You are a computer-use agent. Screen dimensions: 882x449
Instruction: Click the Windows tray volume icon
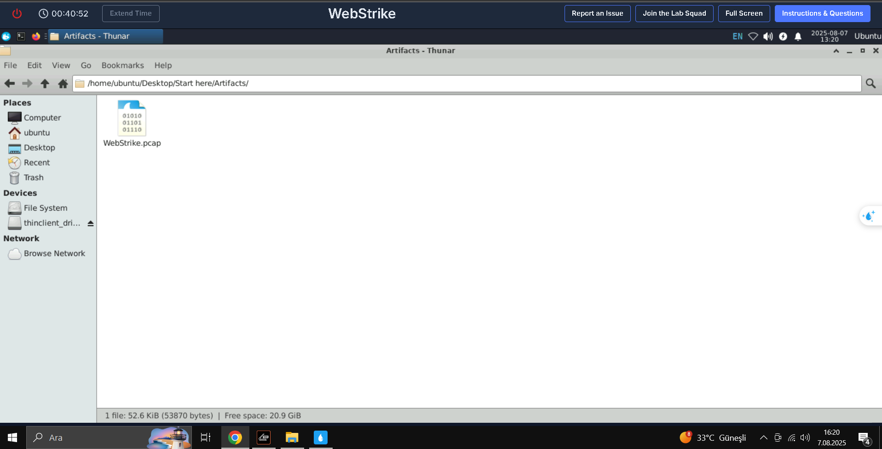[805, 437]
